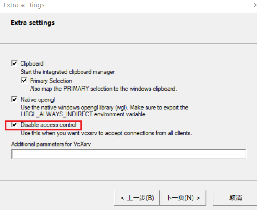Uncheck the Primary Selection checkbox box
257x210 pixels.
[x=24, y=81]
